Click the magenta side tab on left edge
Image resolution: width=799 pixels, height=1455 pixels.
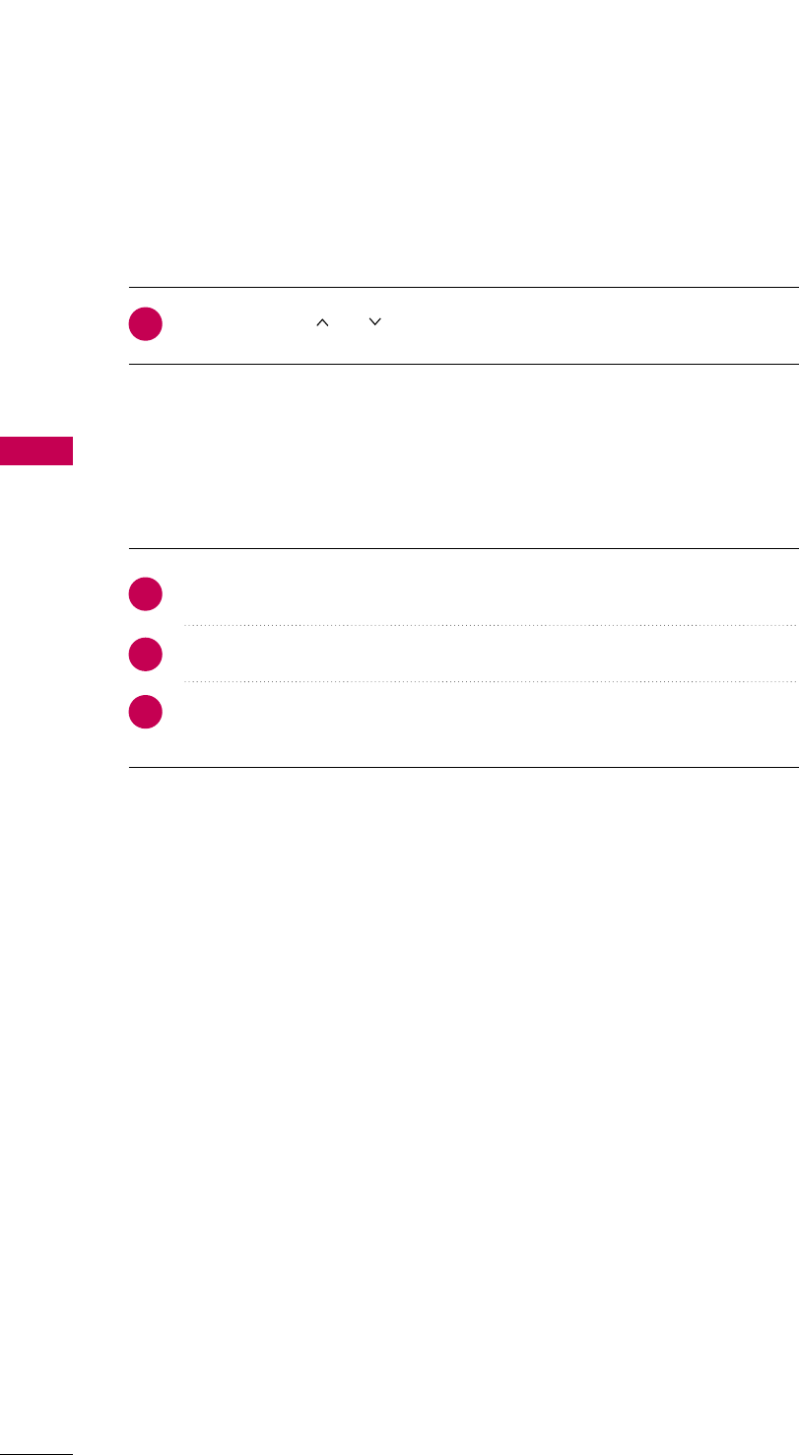click(36, 451)
